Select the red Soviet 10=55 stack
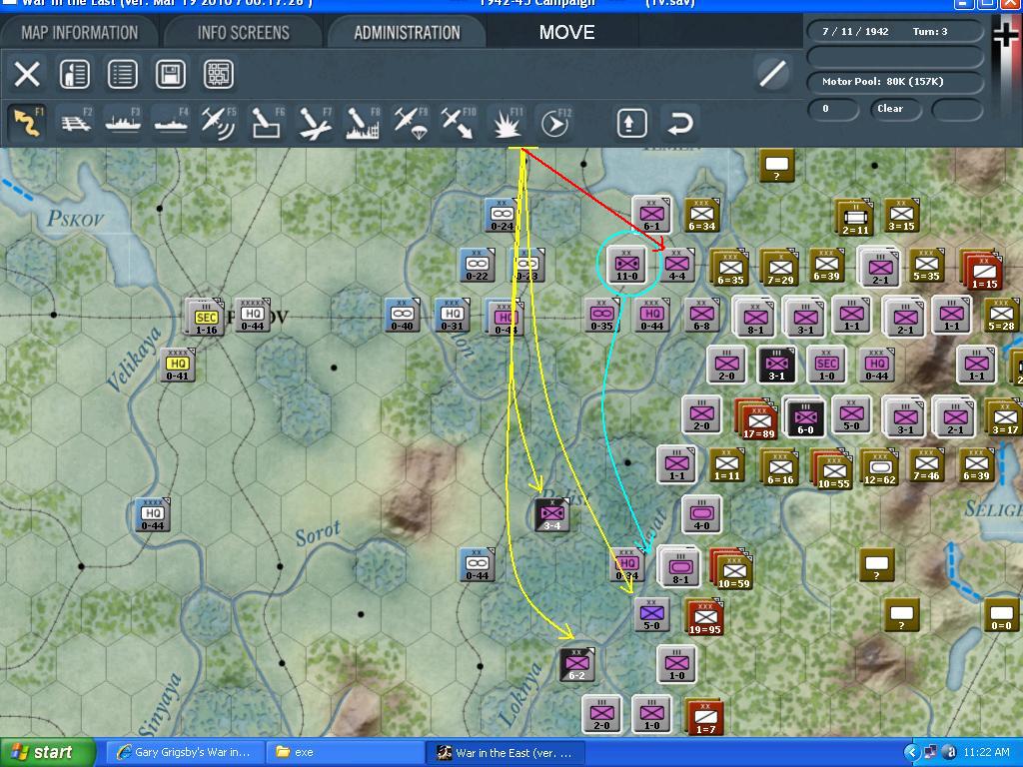 pos(832,468)
